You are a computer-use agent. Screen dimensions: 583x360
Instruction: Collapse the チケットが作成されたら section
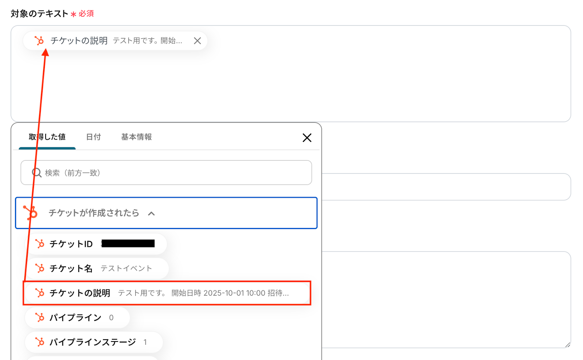[94, 213]
